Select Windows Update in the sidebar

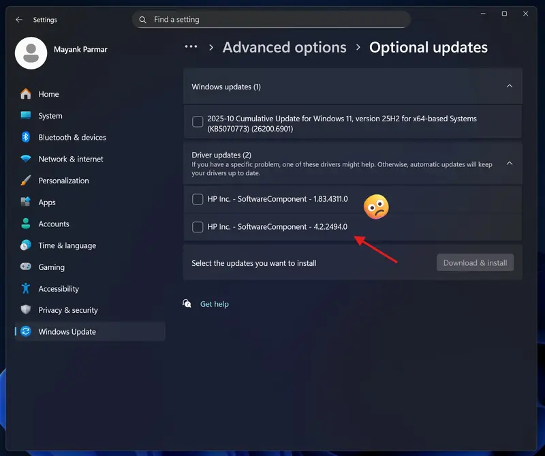point(67,331)
